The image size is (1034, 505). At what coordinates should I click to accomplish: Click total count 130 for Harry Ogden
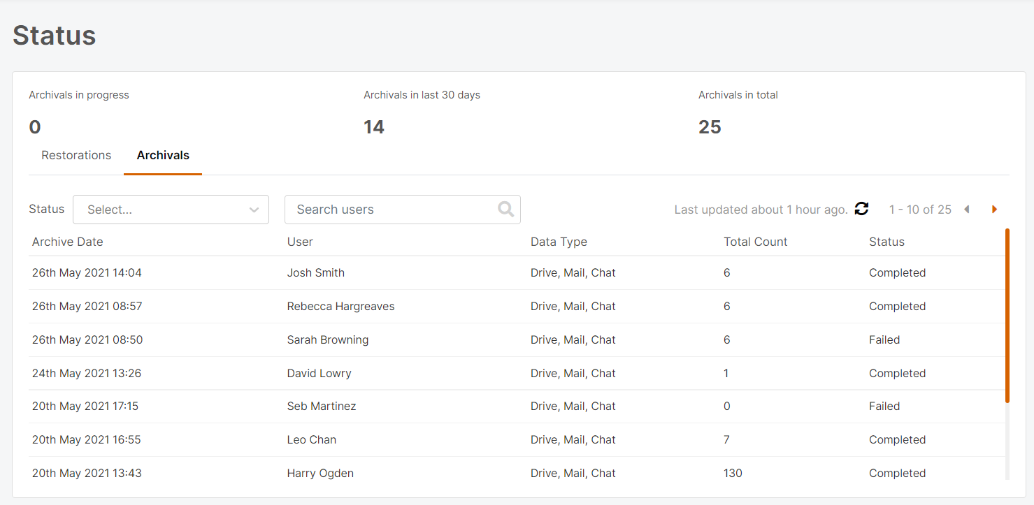pyautogui.click(x=733, y=473)
